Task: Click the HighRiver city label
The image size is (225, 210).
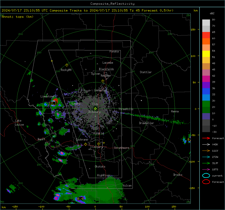Action: click(x=103, y=175)
